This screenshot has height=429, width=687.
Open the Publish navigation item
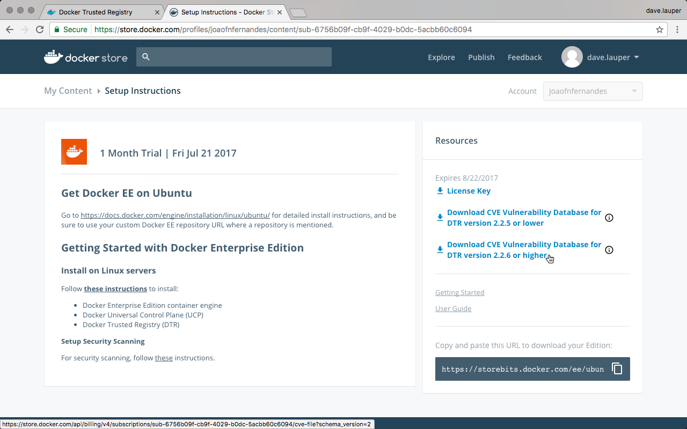[481, 57]
